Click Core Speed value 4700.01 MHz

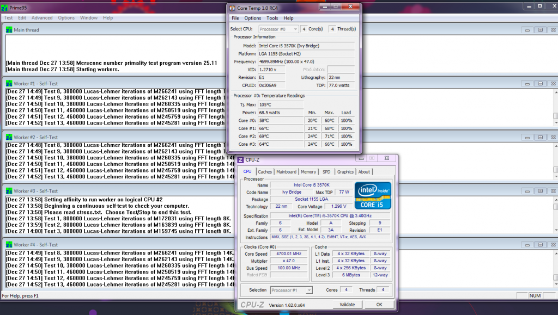pos(289,254)
